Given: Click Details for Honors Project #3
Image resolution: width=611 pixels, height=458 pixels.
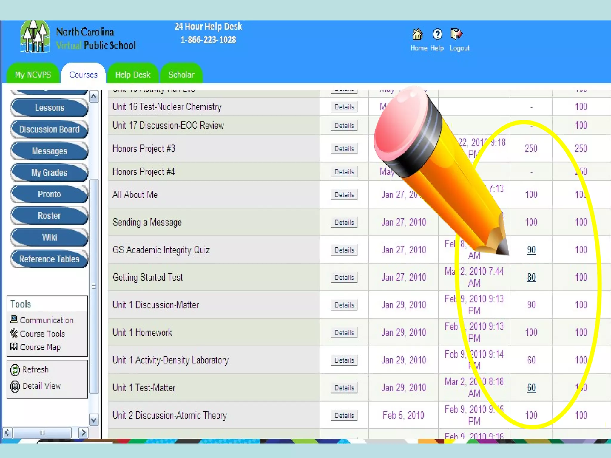Looking at the screenshot, I should [344, 148].
